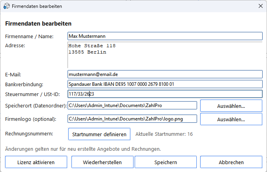Click the Aktuelle Startnummer: 16 label
The width and height of the screenshot is (267, 172).
pyautogui.click(x=164, y=134)
